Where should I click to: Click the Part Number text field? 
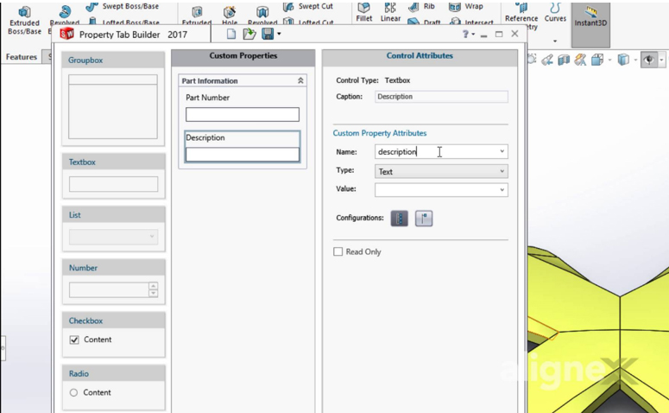click(243, 114)
